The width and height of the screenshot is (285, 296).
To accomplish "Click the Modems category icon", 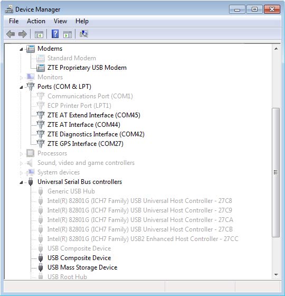I will (x=31, y=49).
